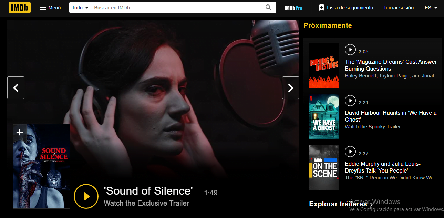Play the Sound of Silence exclusive trailer
Viewport: 444px width, 218px height.
click(x=86, y=196)
